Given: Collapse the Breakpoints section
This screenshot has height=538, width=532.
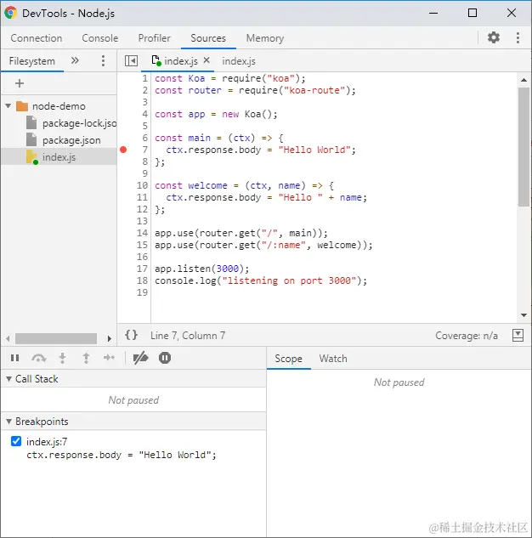Looking at the screenshot, I should click(8, 422).
